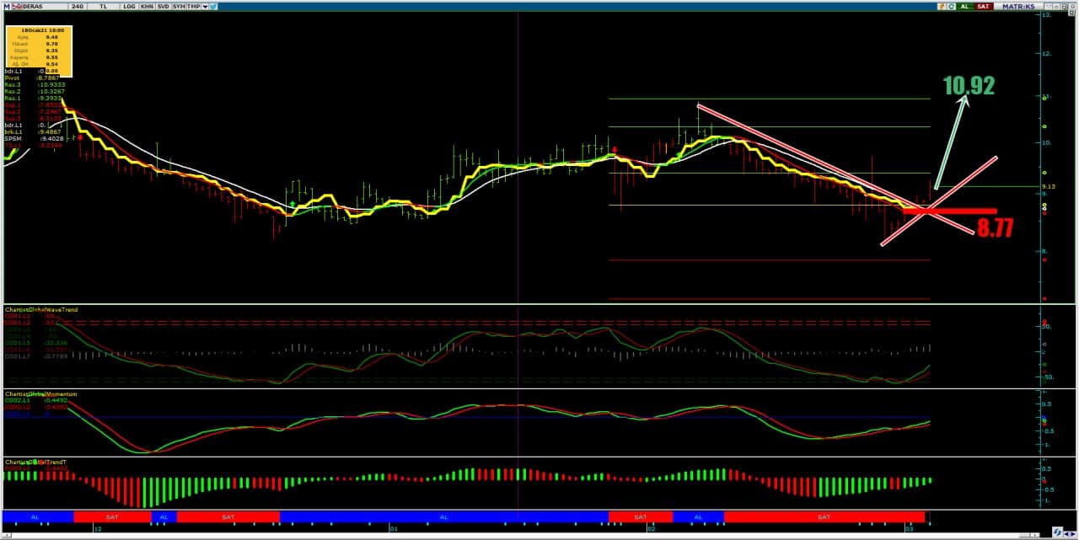Viewport: 1079px width, 540px height.
Task: Click the horizontal scrollbar under the chart
Action: point(506,532)
